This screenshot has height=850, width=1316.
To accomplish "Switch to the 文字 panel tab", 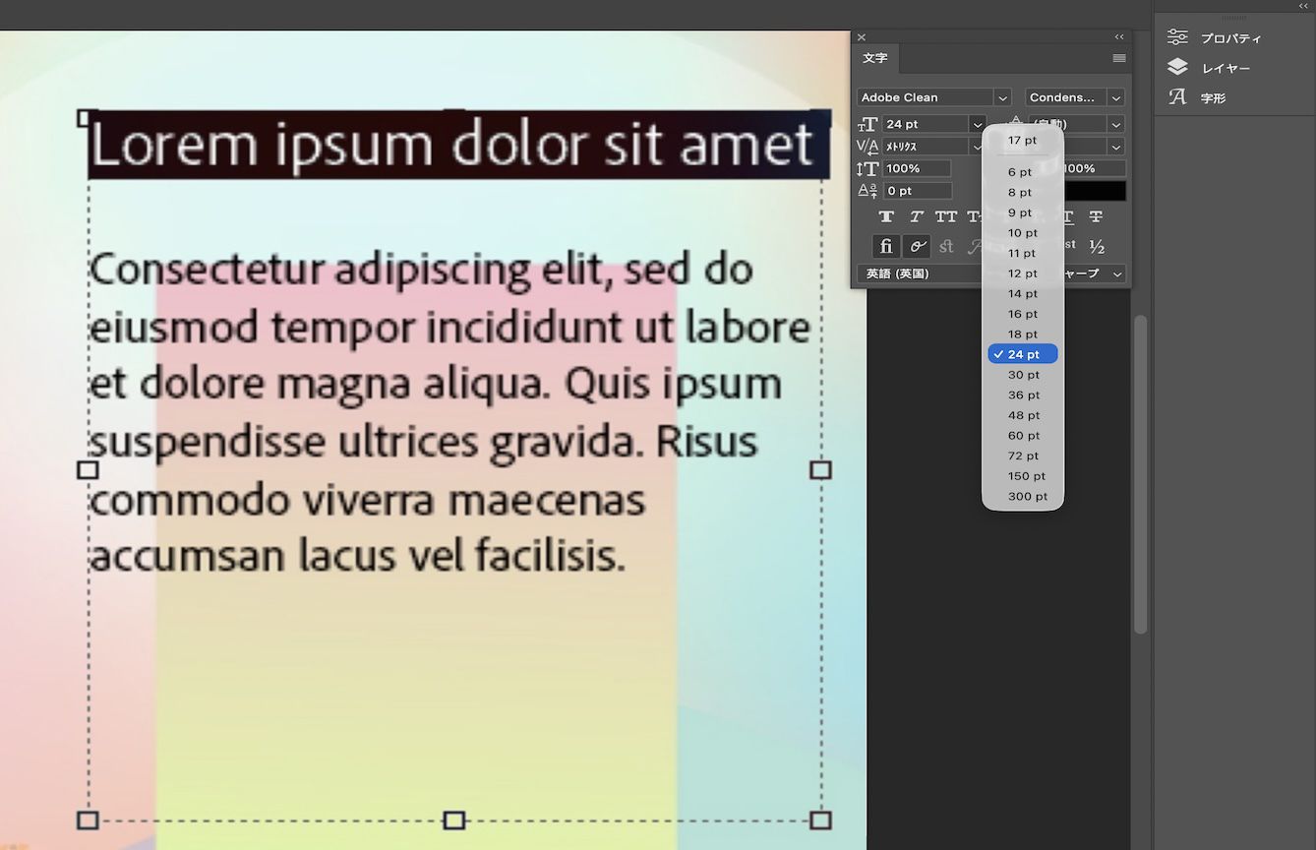I will pyautogui.click(x=874, y=58).
